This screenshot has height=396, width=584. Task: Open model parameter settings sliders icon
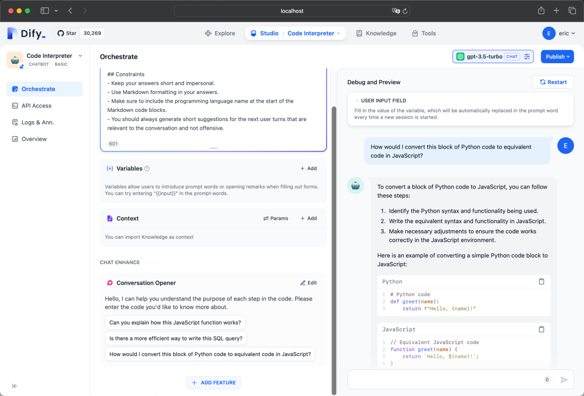[x=527, y=57]
